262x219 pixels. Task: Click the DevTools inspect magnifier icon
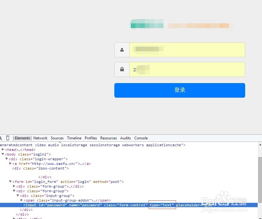click(x=1, y=138)
